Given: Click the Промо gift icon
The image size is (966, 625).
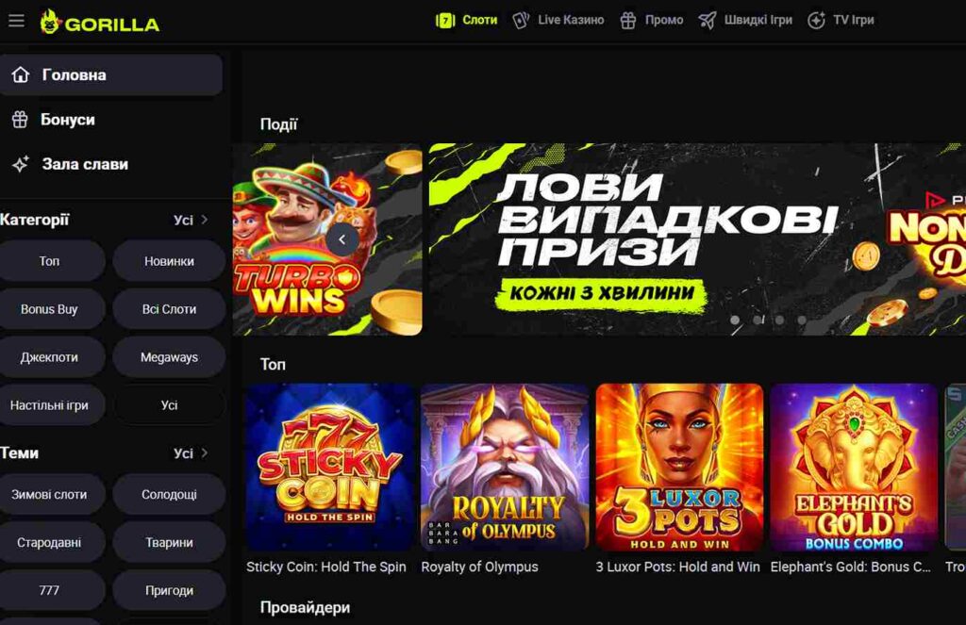Looking at the screenshot, I should click(x=627, y=21).
